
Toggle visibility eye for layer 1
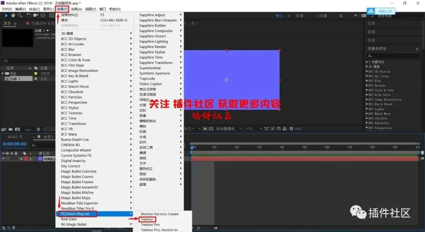[3, 159]
